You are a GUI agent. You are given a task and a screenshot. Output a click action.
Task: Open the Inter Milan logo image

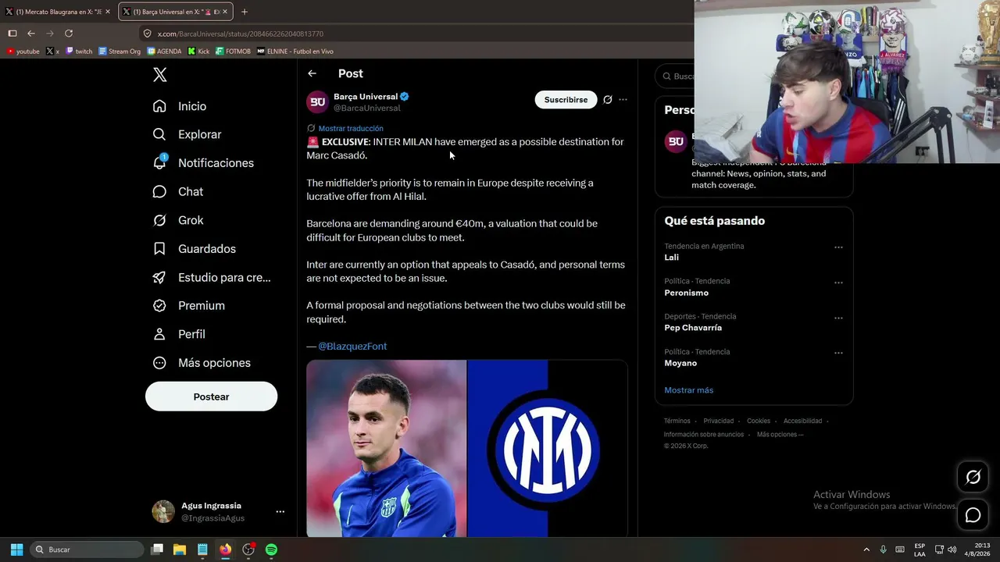pos(548,449)
